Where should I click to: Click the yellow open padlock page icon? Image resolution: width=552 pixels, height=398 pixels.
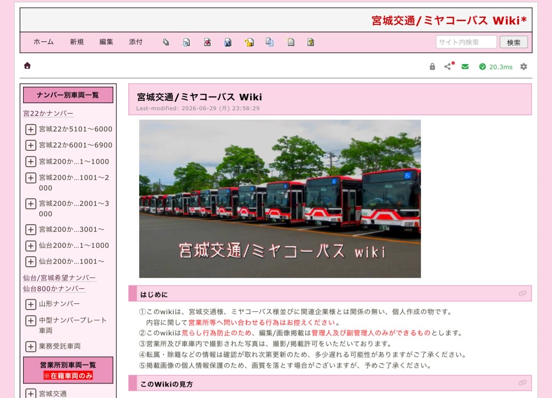pyautogui.click(x=249, y=42)
